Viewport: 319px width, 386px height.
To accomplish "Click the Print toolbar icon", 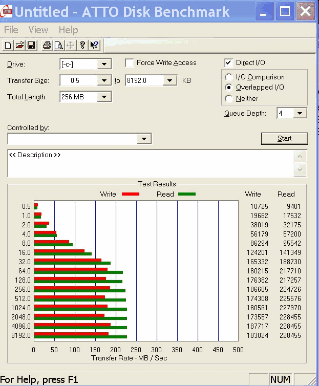I will click(47, 46).
